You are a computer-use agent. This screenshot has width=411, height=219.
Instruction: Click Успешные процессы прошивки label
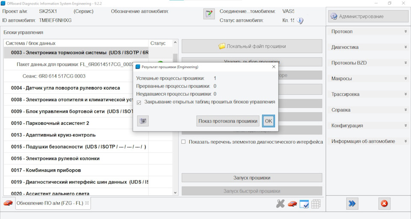click(170, 78)
